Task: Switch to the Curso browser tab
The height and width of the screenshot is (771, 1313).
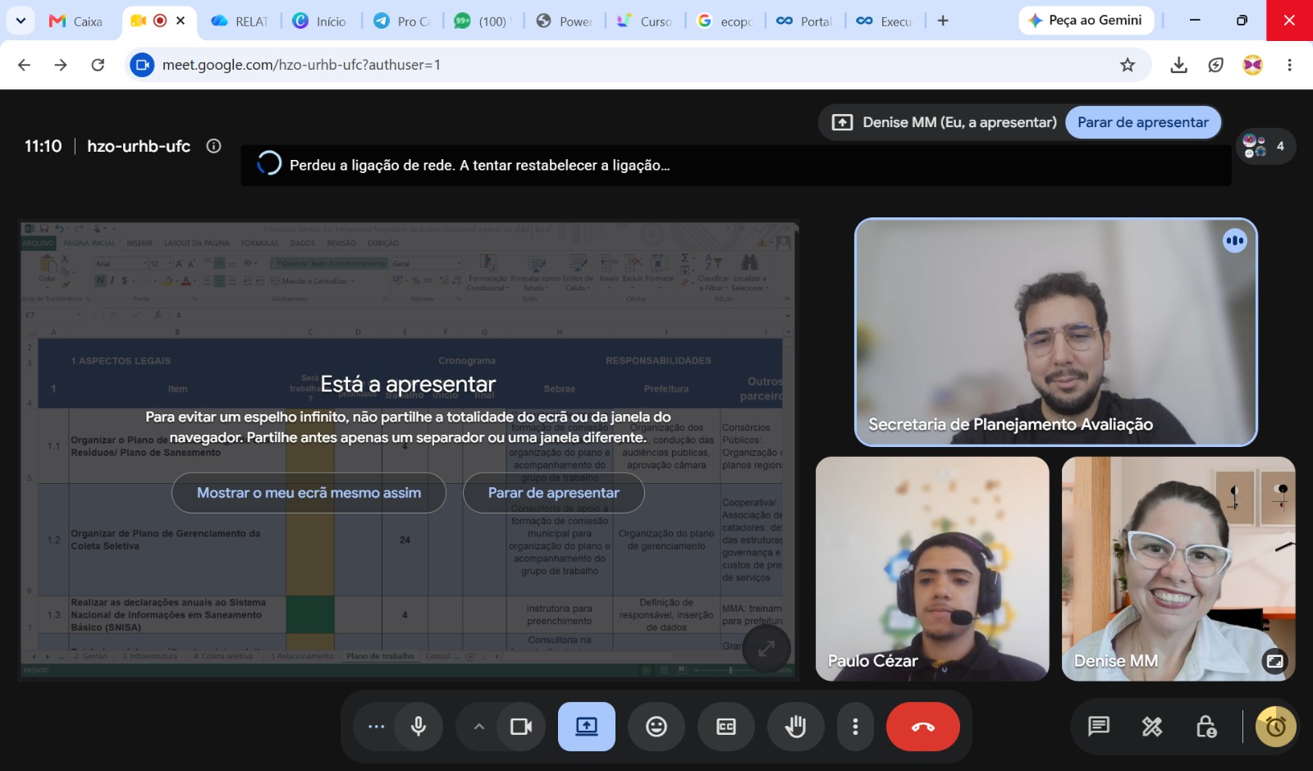Action: [645, 21]
